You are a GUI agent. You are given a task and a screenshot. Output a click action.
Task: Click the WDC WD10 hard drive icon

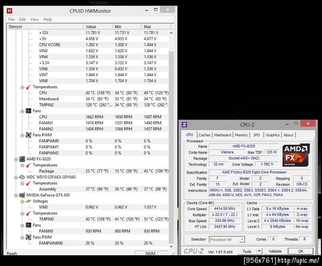pos(22,177)
